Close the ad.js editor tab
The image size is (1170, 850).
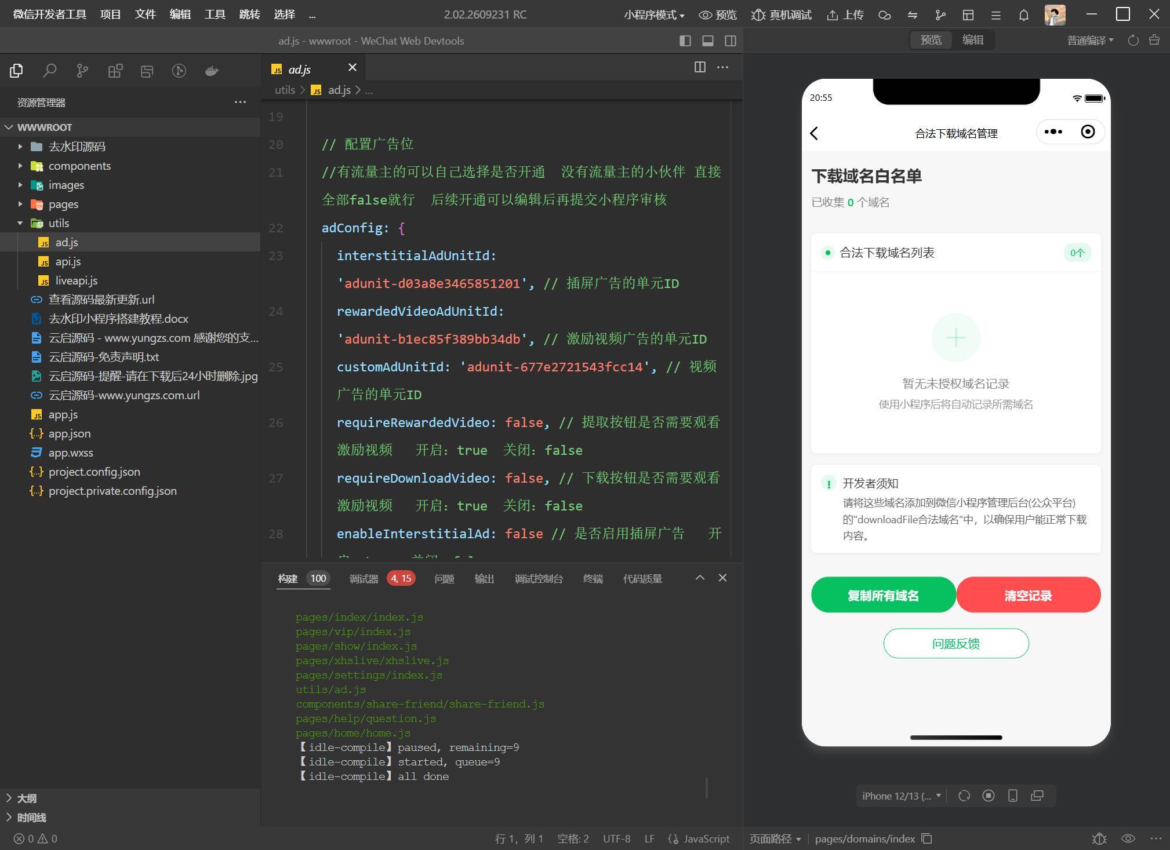tap(352, 68)
